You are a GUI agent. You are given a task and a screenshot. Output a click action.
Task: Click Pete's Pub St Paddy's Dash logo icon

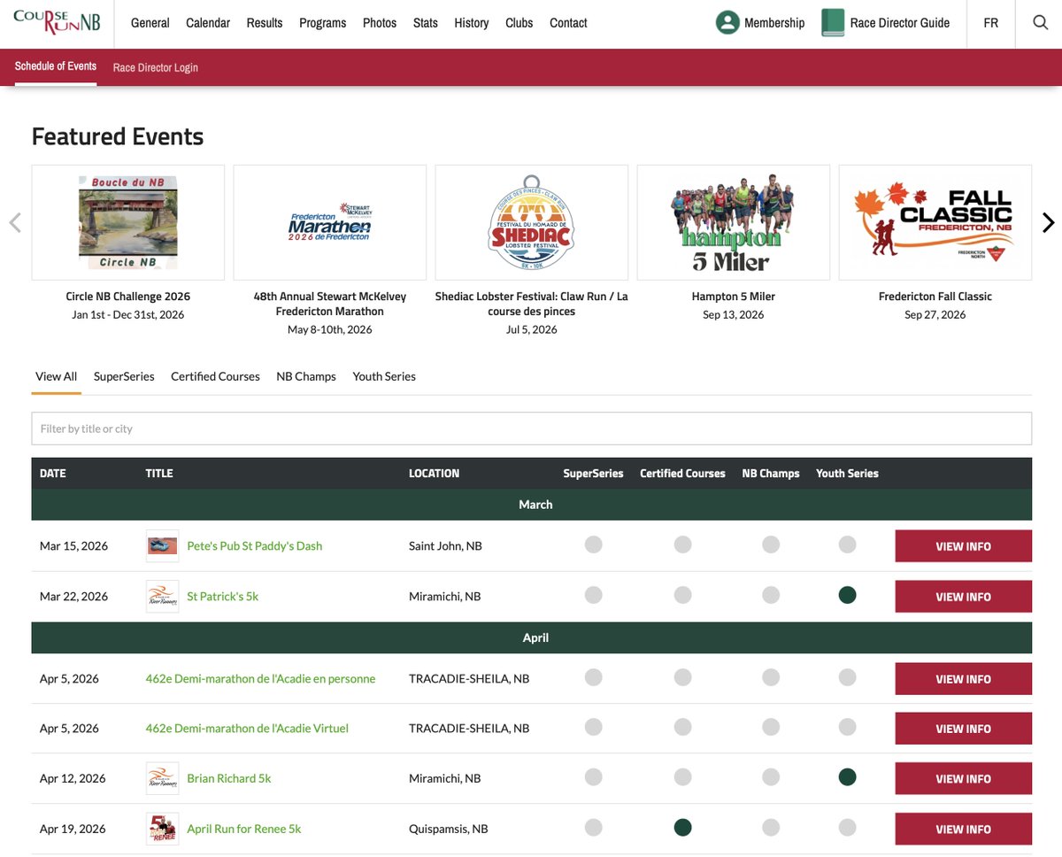(x=163, y=546)
